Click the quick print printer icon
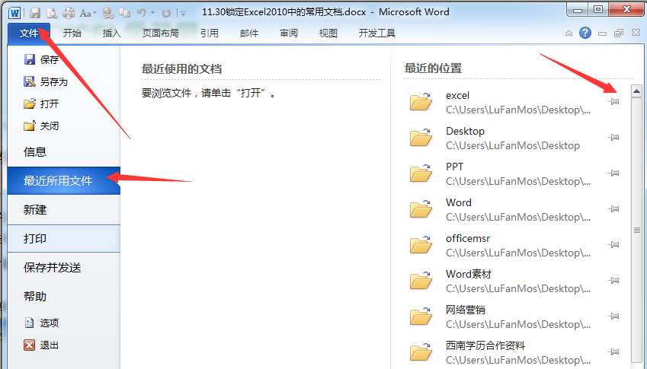Viewport: 647px width, 369px height. [69, 12]
